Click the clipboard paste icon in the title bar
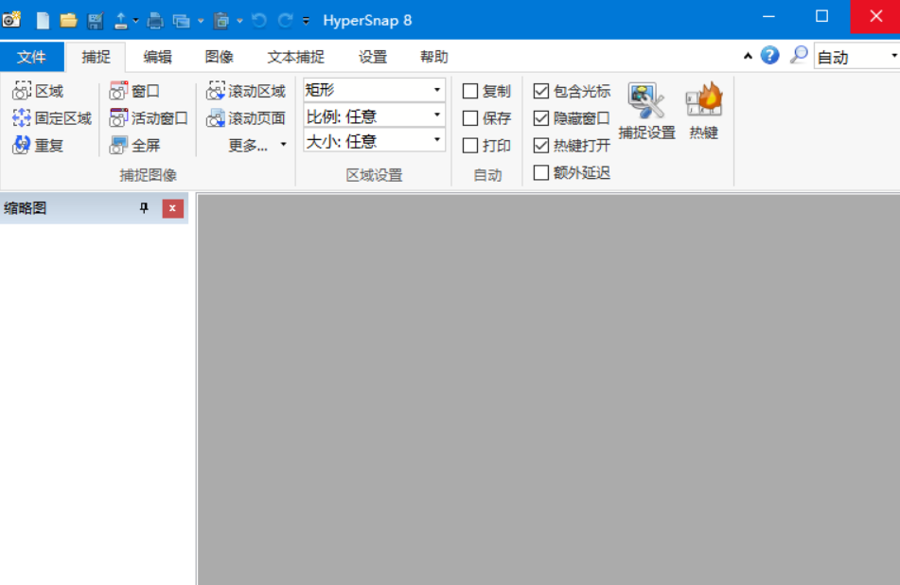The height and width of the screenshot is (585, 900). (x=221, y=21)
